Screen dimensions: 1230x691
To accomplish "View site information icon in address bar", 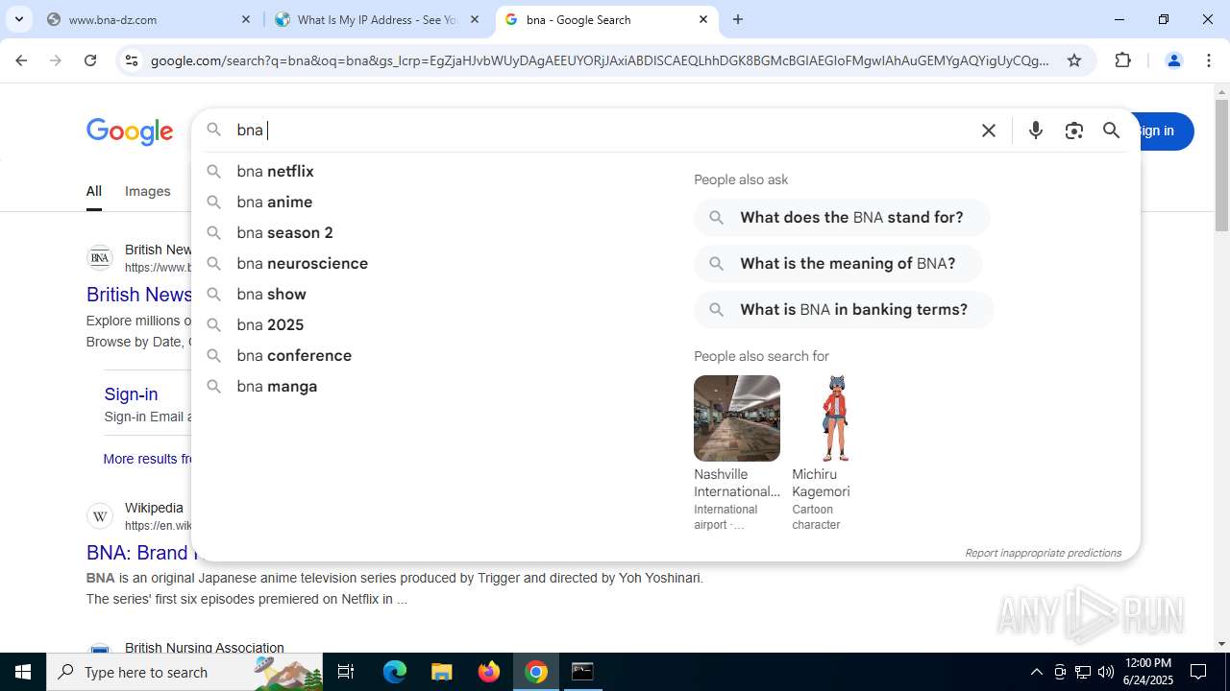I will pyautogui.click(x=132, y=60).
